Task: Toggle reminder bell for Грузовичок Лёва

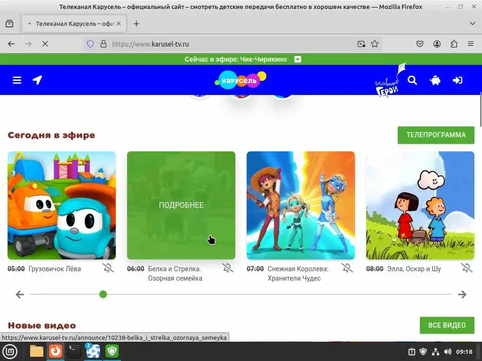Action: (108, 268)
